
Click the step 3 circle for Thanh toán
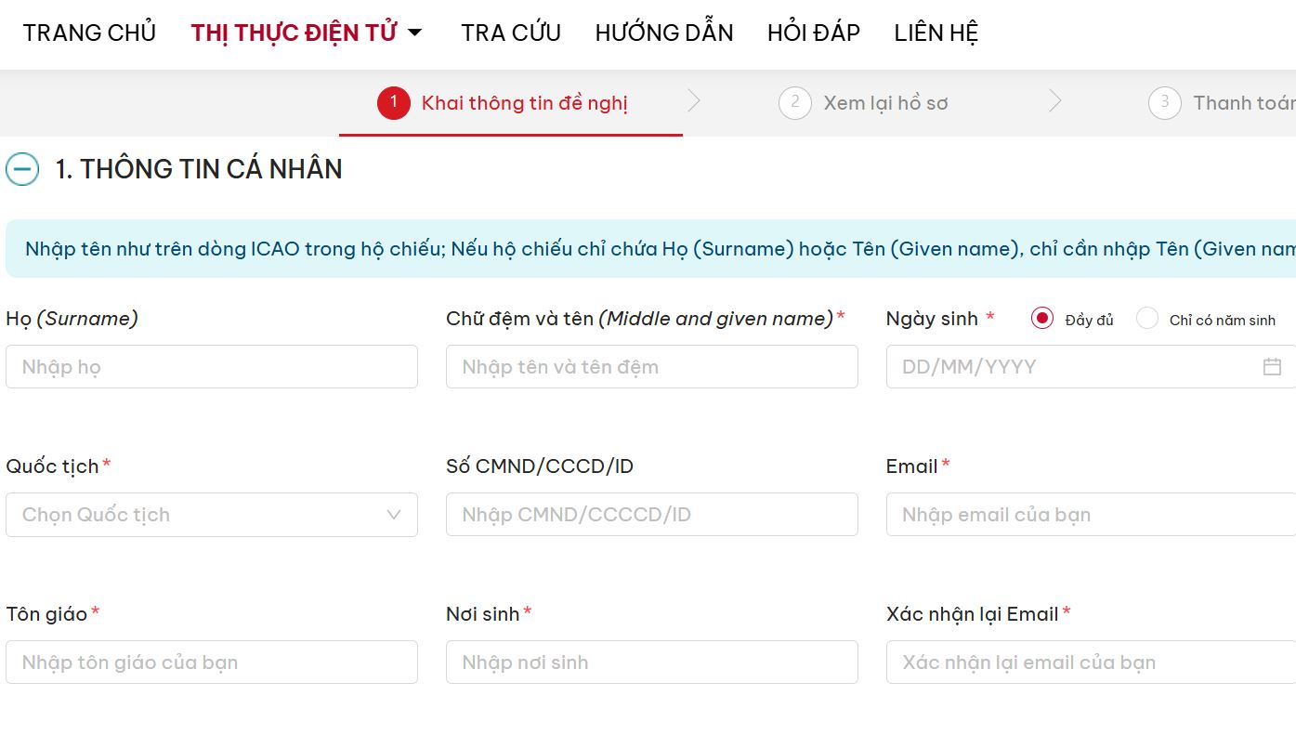point(1164,103)
